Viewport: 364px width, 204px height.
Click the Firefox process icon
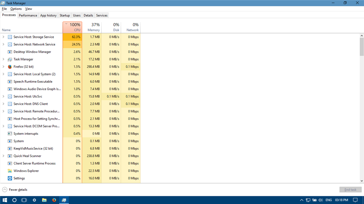pos(10,67)
